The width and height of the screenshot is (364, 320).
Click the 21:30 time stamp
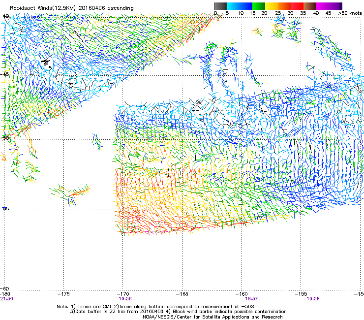(6, 299)
